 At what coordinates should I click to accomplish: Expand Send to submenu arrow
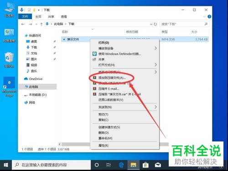click(x=155, y=107)
